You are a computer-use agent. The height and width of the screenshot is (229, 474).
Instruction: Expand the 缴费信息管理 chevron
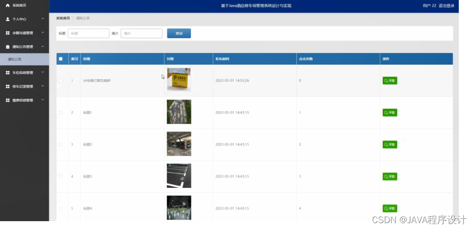(43, 100)
